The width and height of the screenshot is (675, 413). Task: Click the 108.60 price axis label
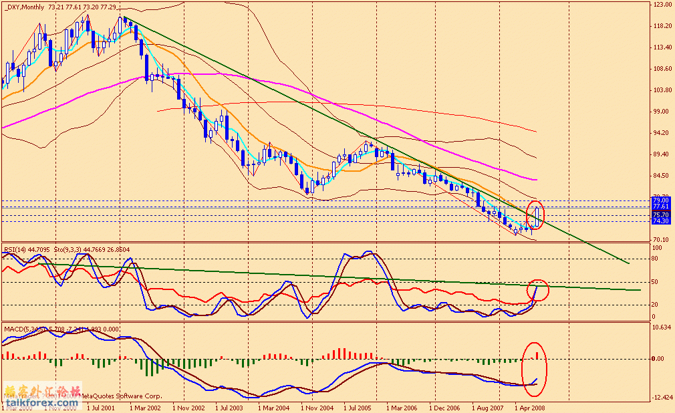pyautogui.click(x=662, y=68)
